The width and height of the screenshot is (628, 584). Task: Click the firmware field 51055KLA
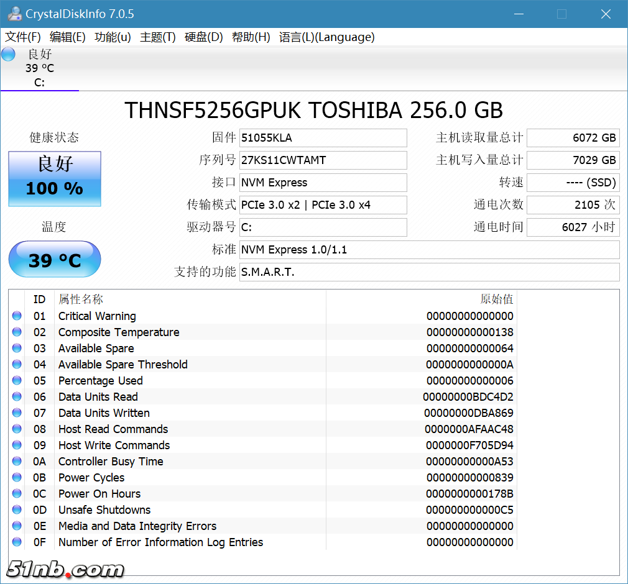click(x=323, y=138)
